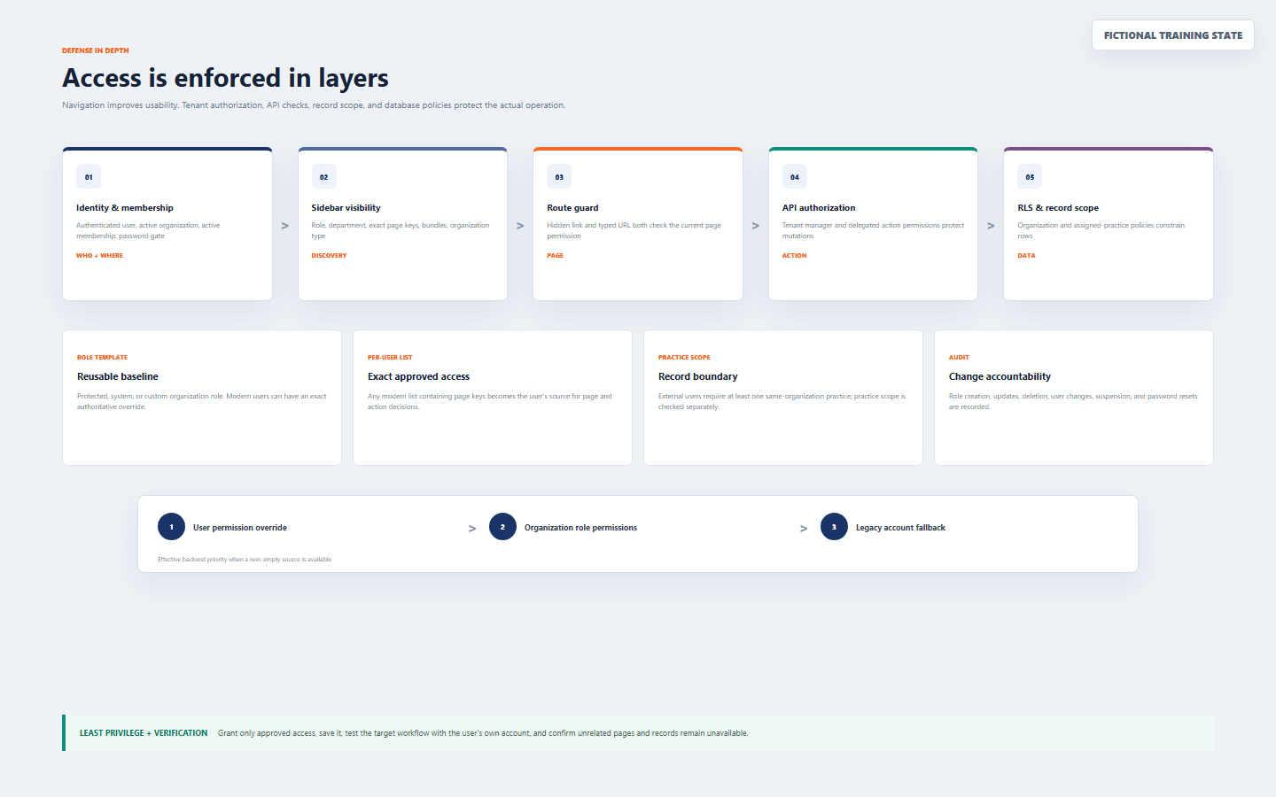
Task: Click the 'Exact approved access' heading
Action: click(418, 376)
